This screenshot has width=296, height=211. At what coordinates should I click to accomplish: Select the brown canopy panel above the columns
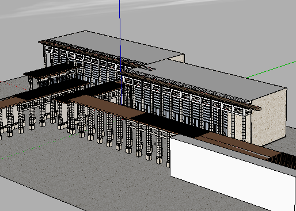tap(108, 106)
